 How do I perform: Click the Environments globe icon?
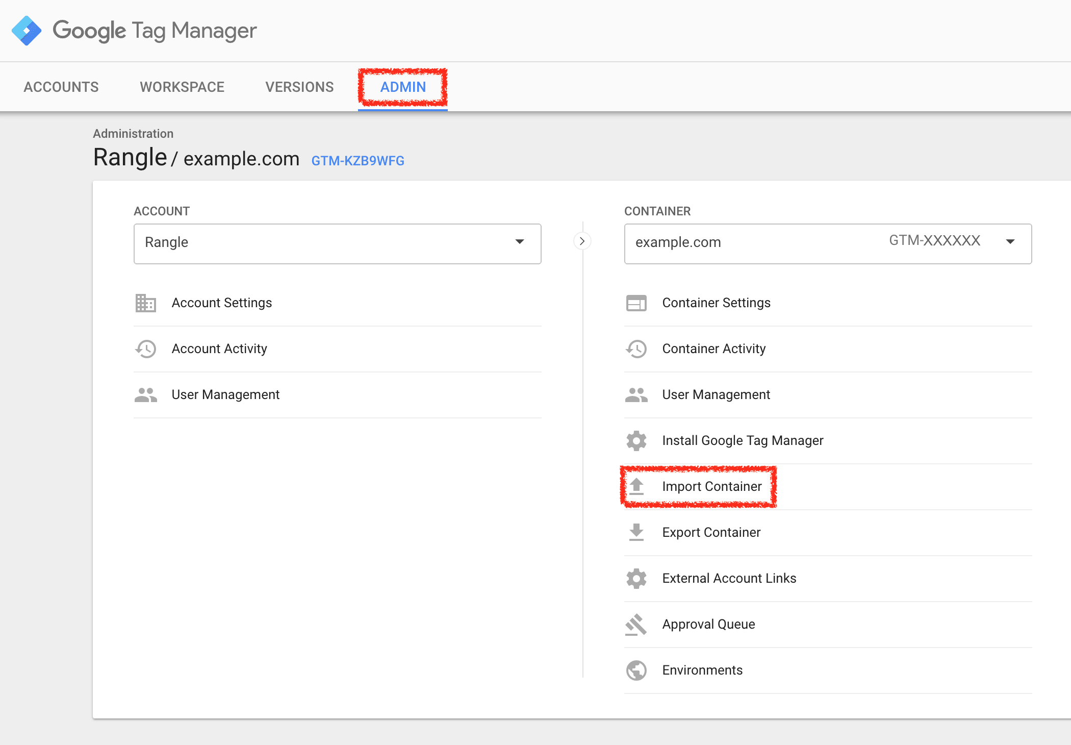pos(636,670)
